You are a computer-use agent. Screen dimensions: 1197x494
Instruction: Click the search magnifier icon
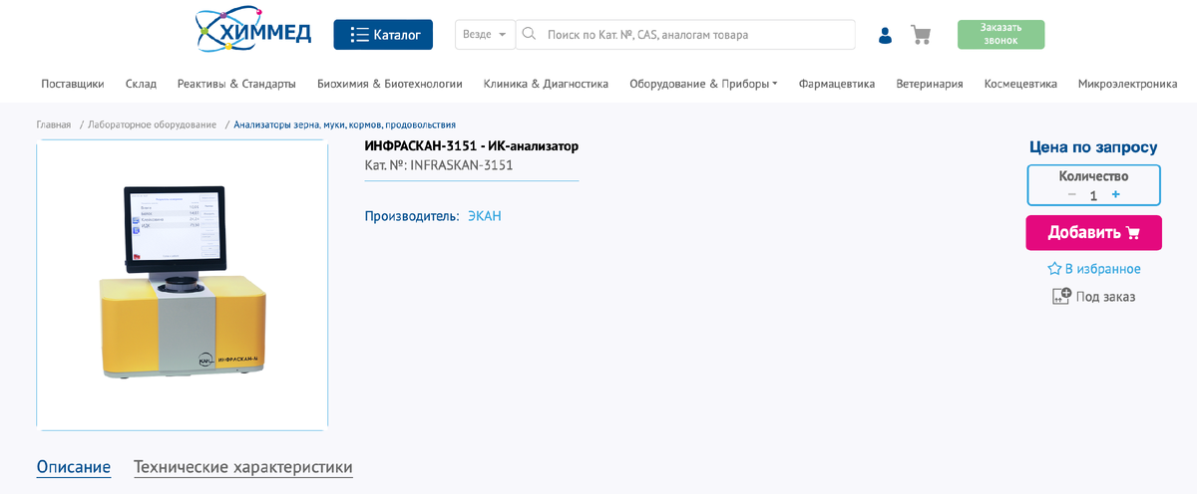point(529,34)
